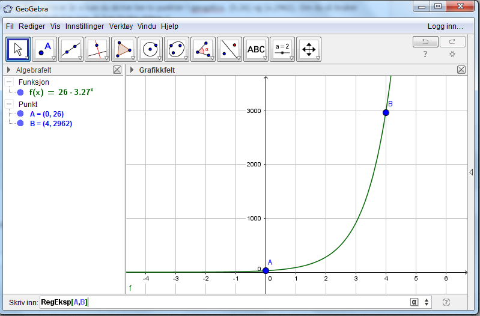Viewport: 480px width, 316px height.
Task: Select the Polygon tool
Action: pos(124,49)
